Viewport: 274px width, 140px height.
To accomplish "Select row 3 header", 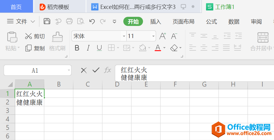I will click(8, 111).
